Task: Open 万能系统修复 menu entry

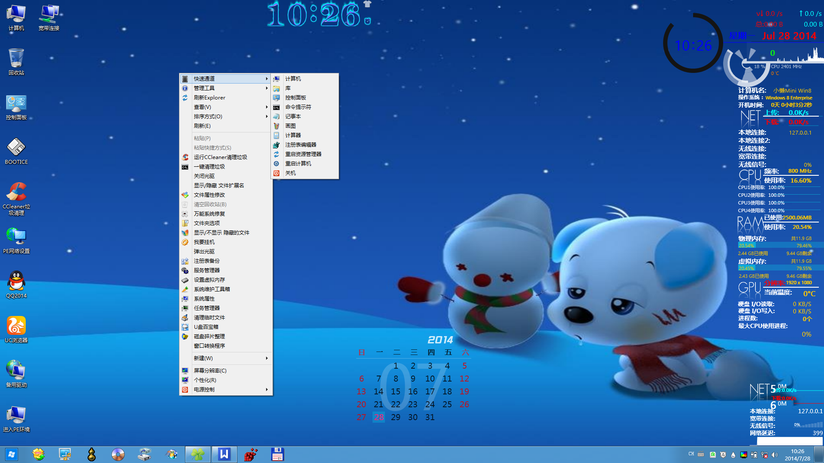Action: tap(226, 213)
